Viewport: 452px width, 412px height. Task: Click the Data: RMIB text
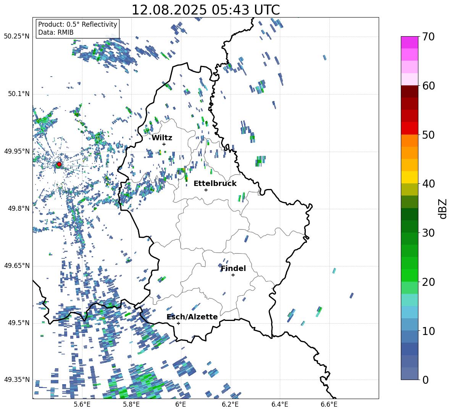pos(56,32)
